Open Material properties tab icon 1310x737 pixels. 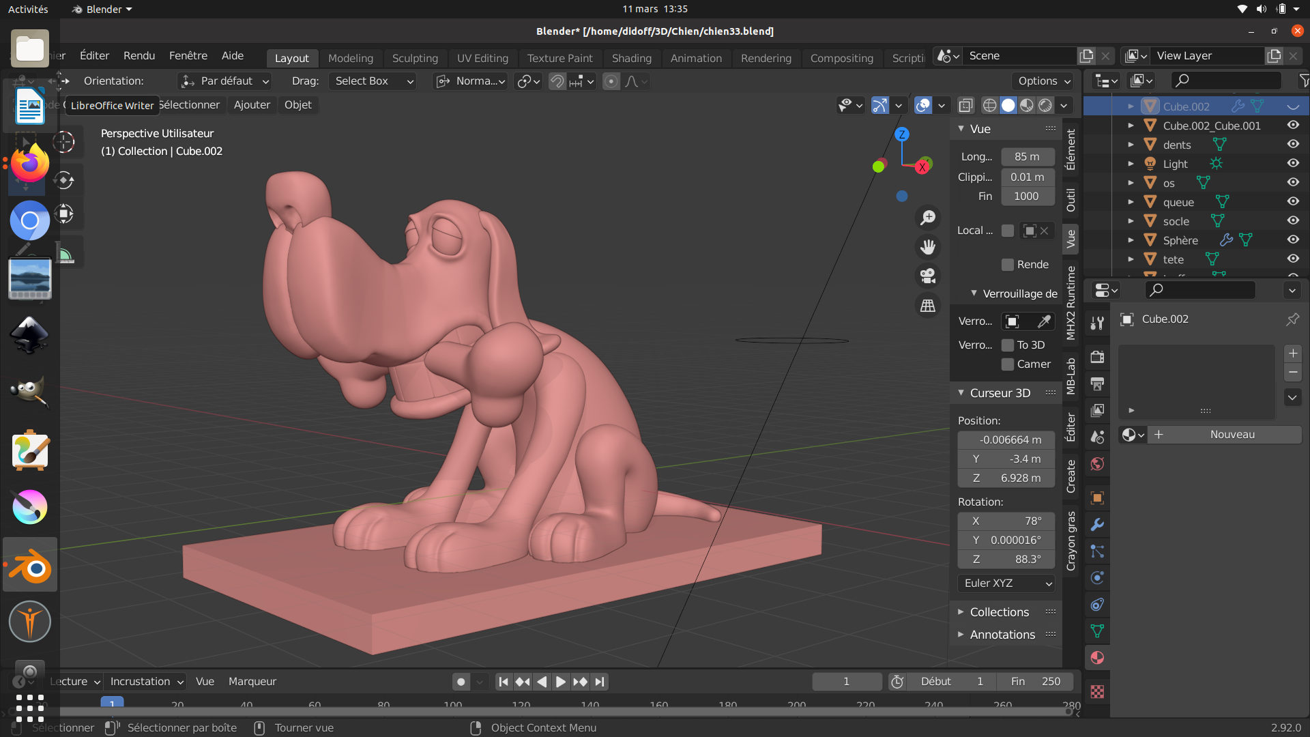(1097, 658)
